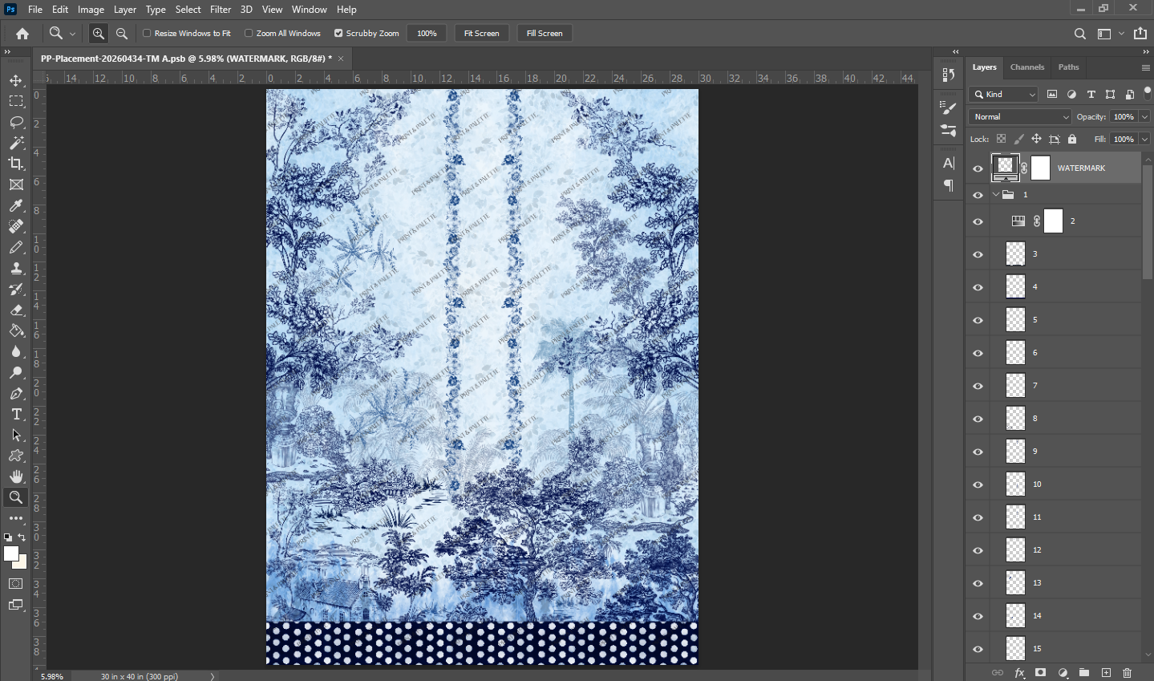Hide the WATERMARK layer
The image size is (1154, 681).
pos(978,168)
